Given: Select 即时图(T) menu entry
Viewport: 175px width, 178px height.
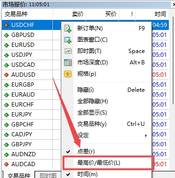Looking at the screenshot, I should pyautogui.click(x=106, y=51).
